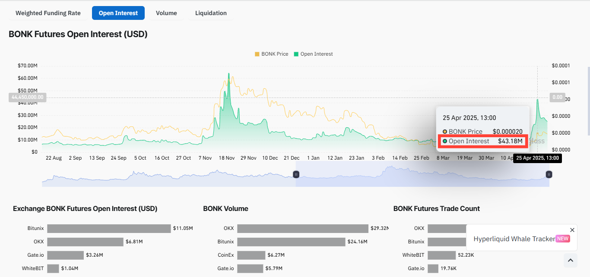Open the Hyperliquid Whale Tracker link
The width and height of the screenshot is (590, 277).
tap(514, 239)
